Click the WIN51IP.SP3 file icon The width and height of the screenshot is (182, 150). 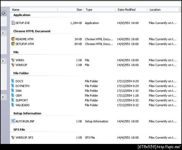13,137
